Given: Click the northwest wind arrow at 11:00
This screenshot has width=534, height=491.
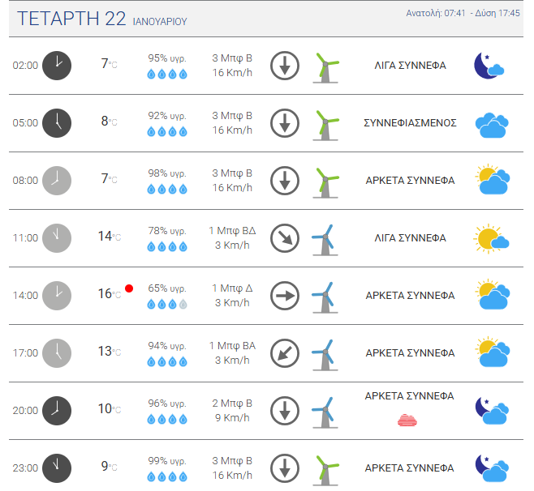Looking at the screenshot, I should click(x=285, y=238).
